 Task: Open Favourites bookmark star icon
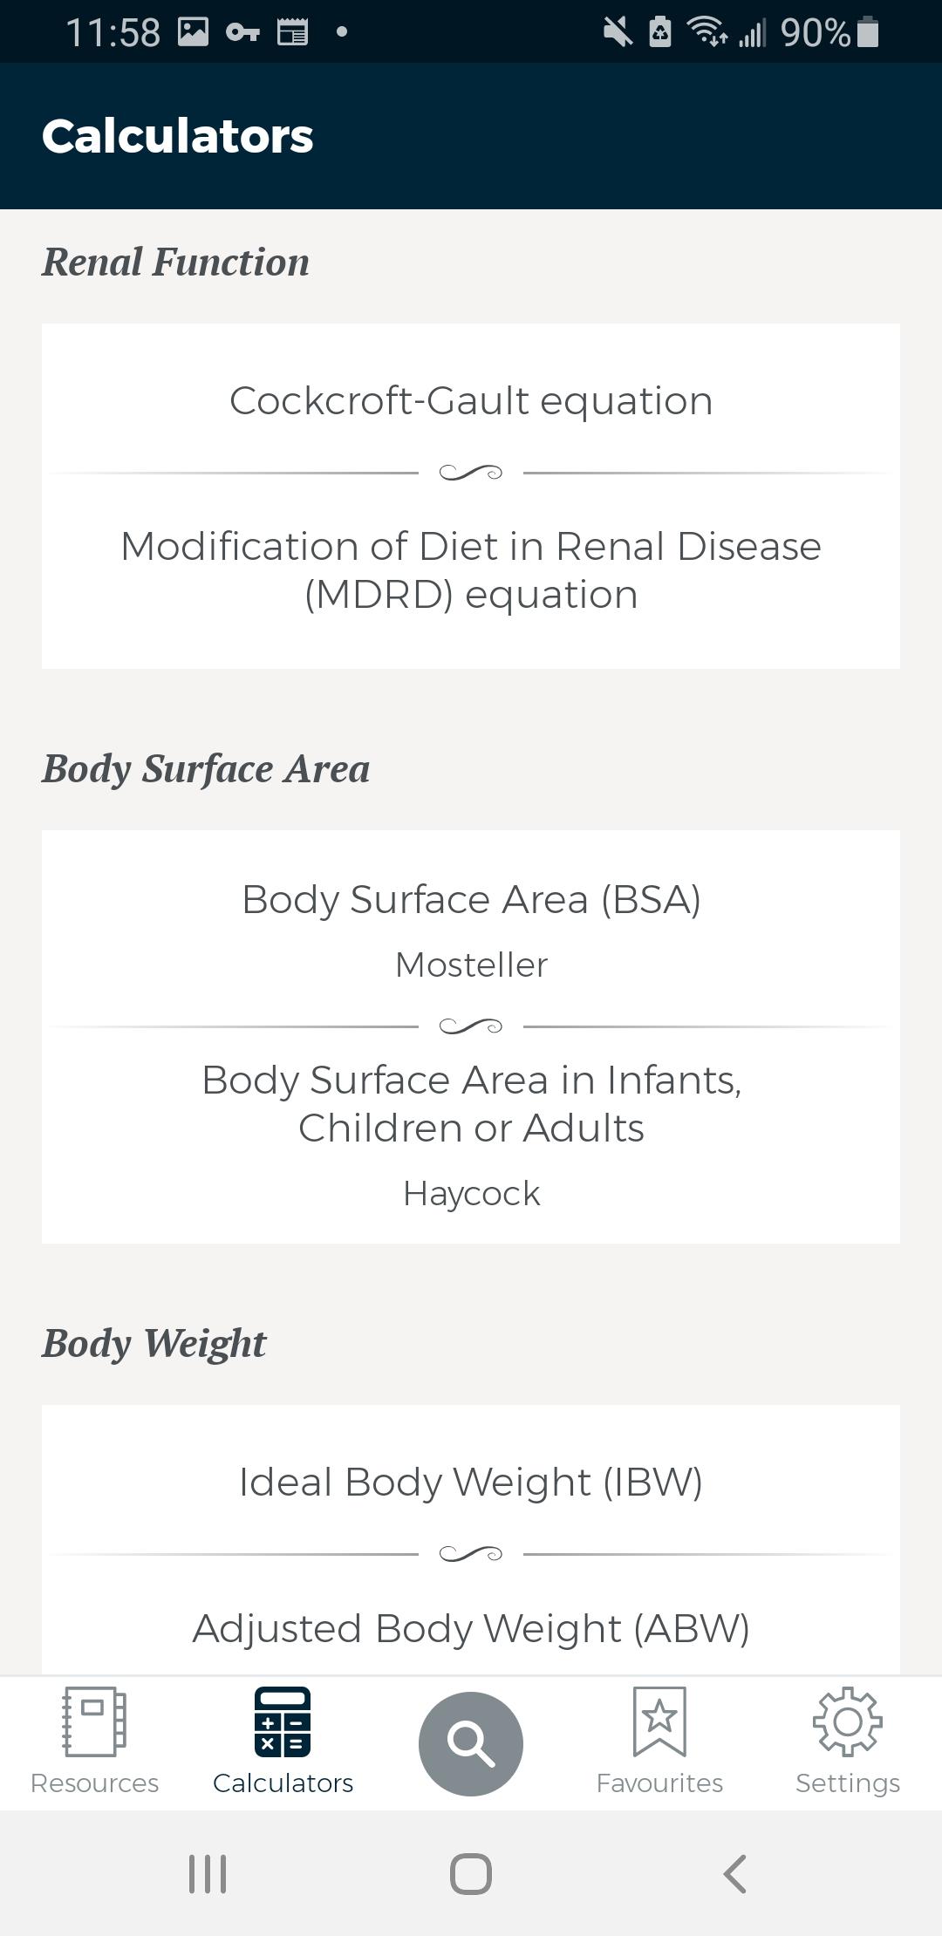coord(659,1721)
